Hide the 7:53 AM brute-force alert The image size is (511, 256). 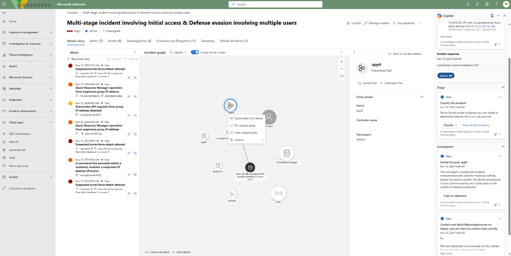135,78
